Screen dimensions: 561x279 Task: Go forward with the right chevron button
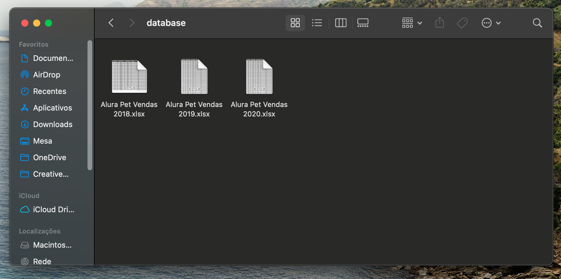[x=132, y=23]
